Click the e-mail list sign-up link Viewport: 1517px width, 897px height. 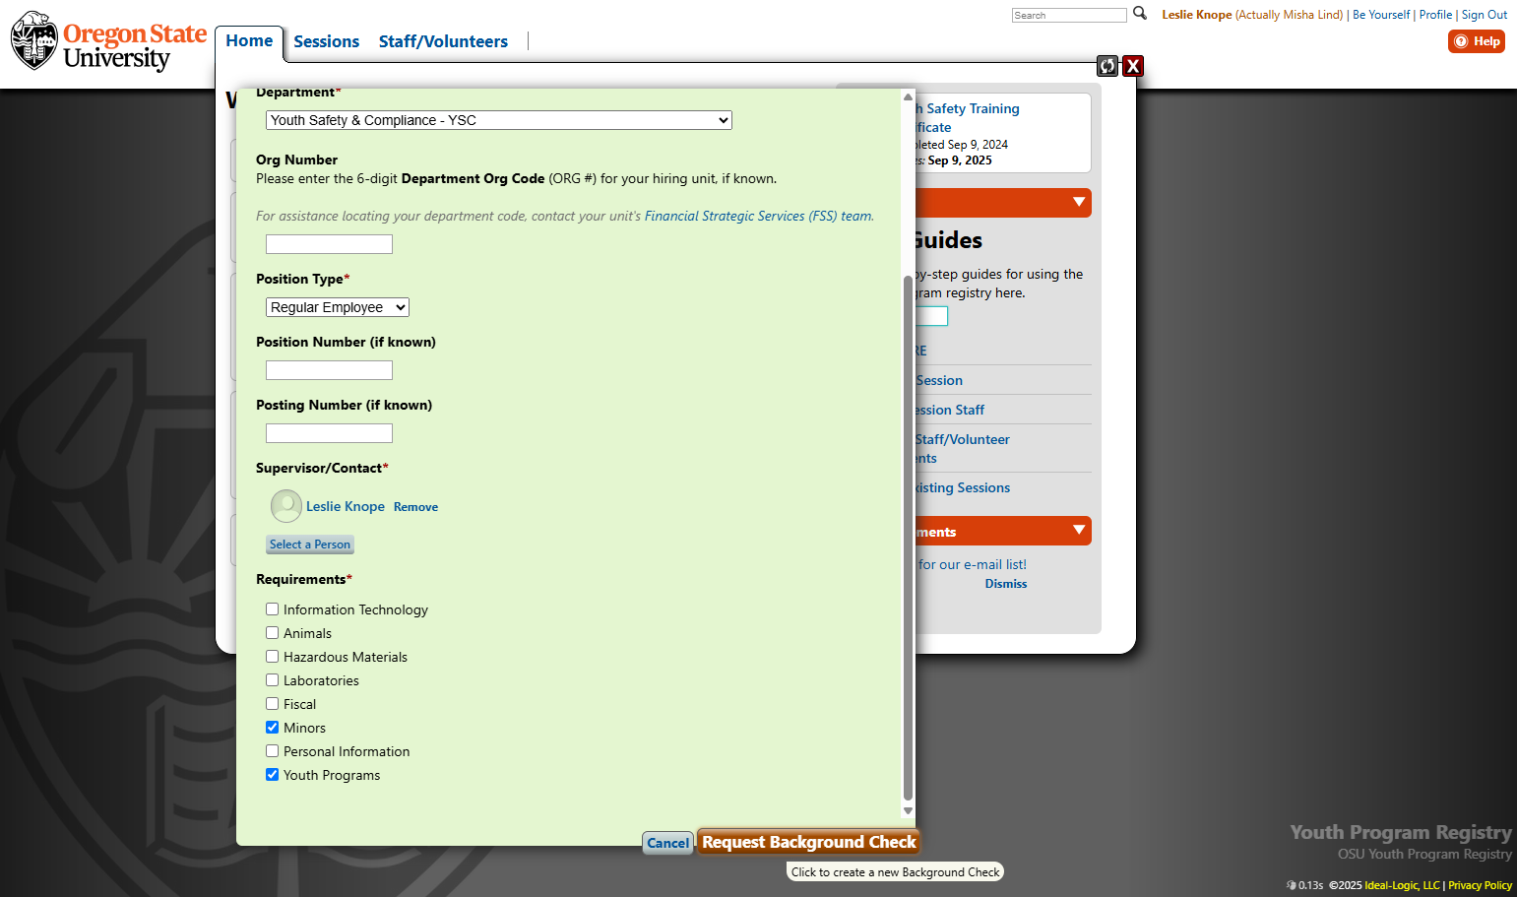click(972, 564)
